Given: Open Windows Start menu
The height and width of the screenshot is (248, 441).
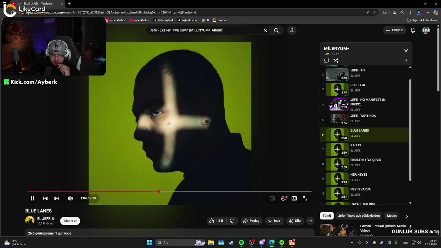Looking at the screenshot, I should 149,242.
